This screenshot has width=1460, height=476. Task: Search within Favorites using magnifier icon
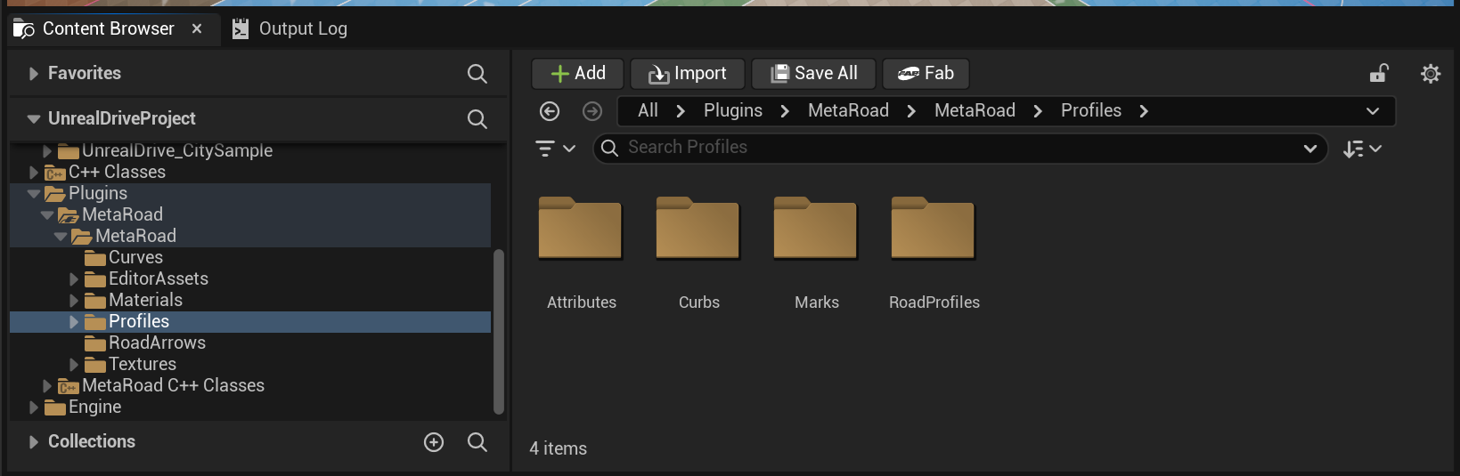tap(477, 74)
